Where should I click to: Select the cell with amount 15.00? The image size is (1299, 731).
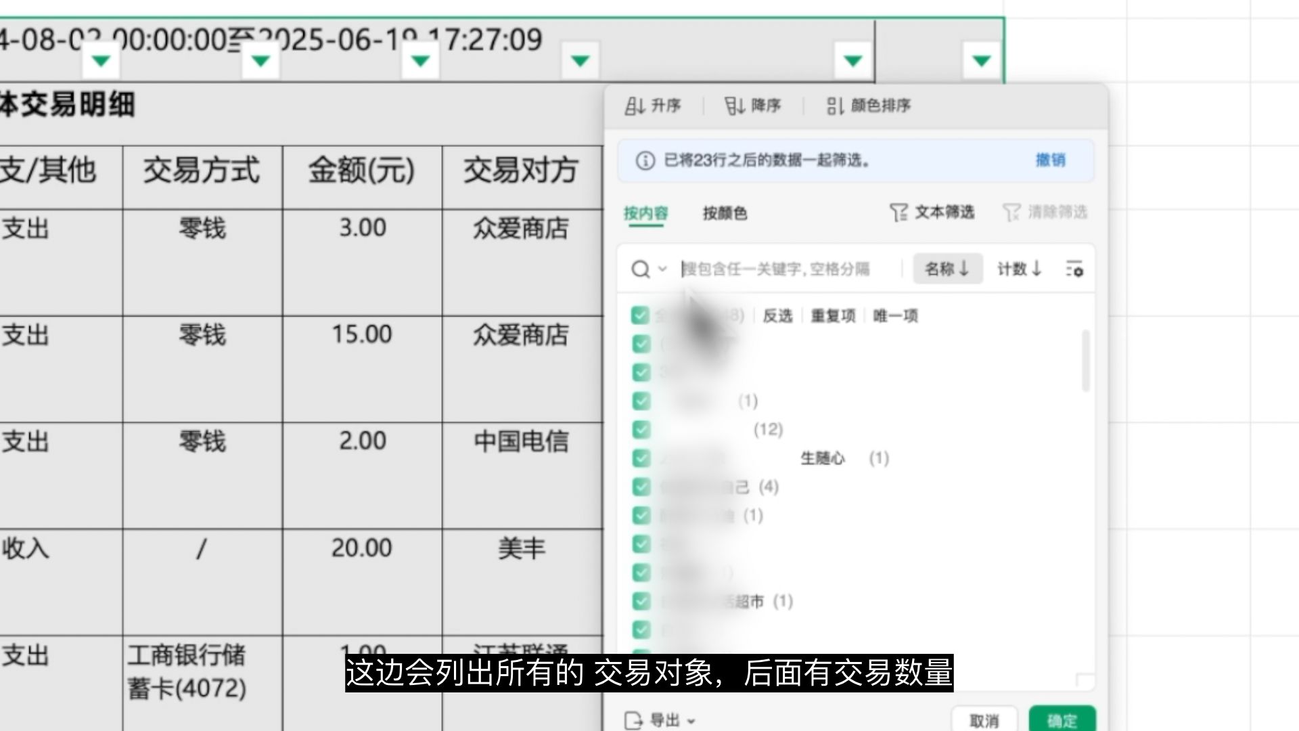[x=362, y=370]
